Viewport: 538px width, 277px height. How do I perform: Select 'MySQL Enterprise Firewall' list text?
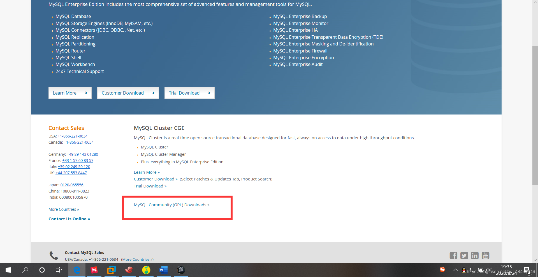coord(300,51)
